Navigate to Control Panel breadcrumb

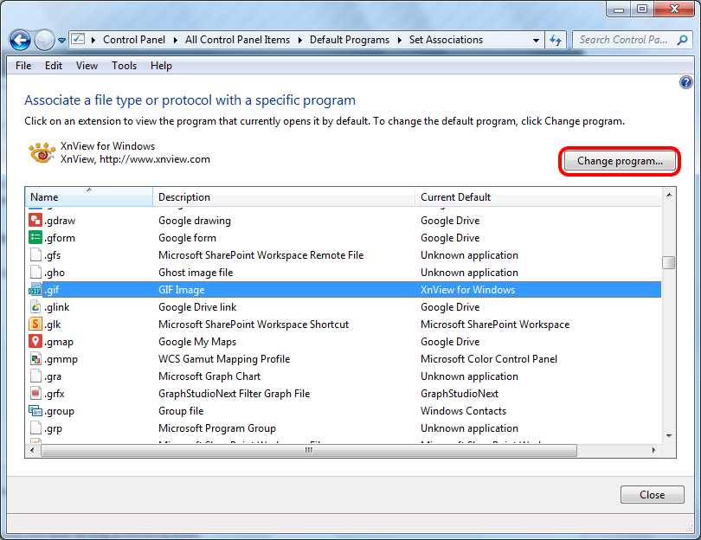[133, 40]
